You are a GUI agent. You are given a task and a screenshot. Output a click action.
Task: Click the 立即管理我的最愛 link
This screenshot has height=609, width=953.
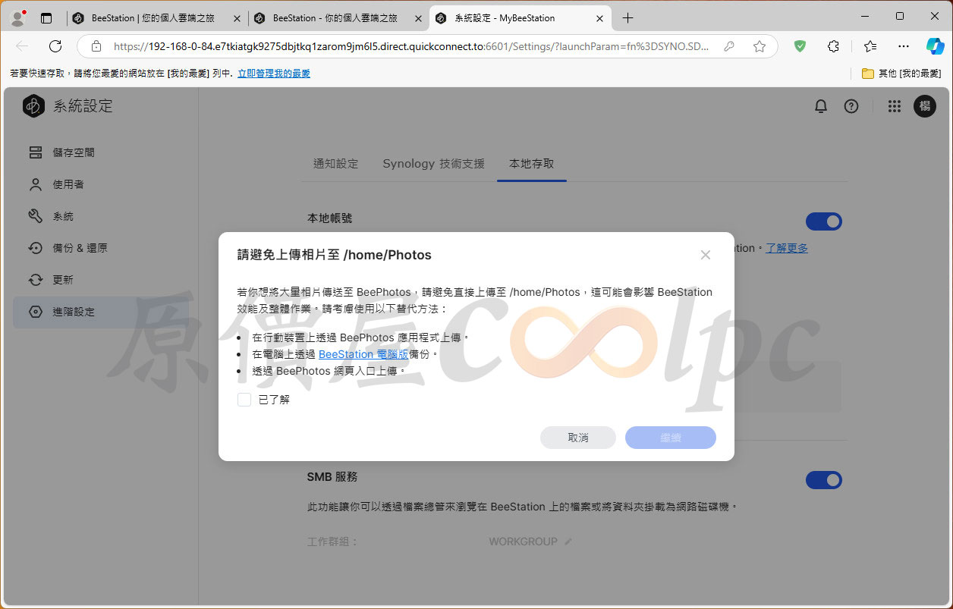[274, 74]
